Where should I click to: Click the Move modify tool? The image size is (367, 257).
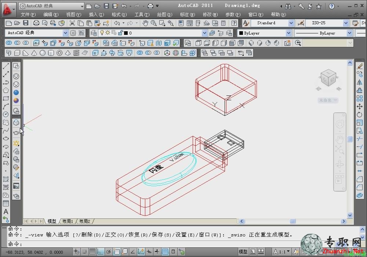pos(360,106)
